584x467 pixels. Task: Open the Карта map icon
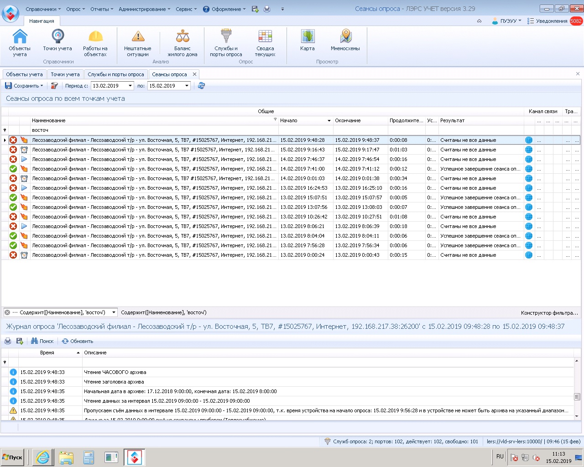pyautogui.click(x=308, y=40)
